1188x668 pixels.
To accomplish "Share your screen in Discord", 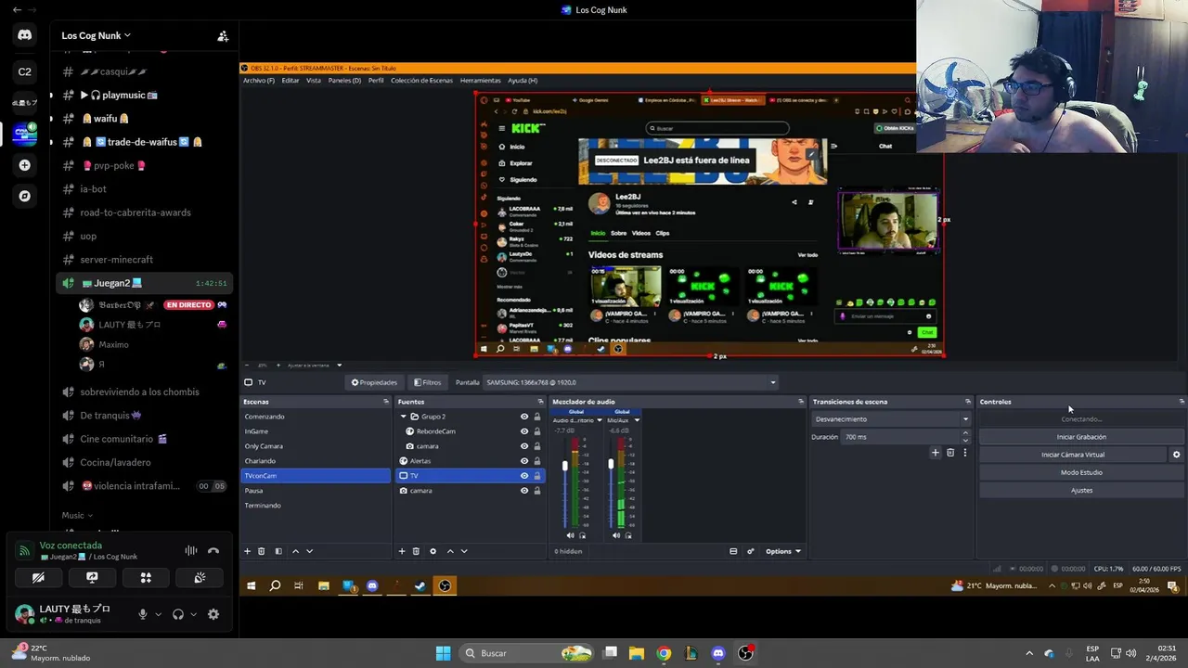I will coord(92,577).
